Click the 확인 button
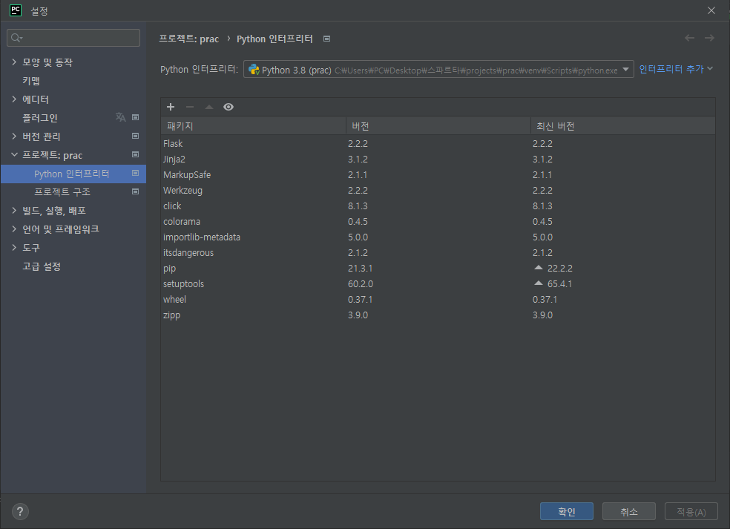Viewport: 730px width, 529px height. 567,511
